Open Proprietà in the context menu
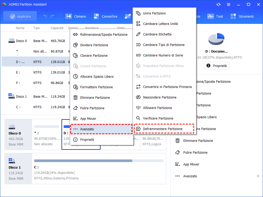The width and height of the screenshot is (263, 197). point(102,139)
